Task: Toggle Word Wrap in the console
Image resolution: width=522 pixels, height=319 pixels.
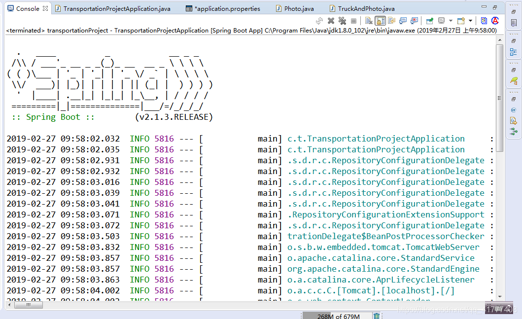Action: pos(392,21)
